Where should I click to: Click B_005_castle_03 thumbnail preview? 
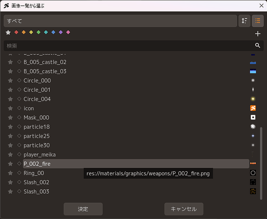pyautogui.click(x=253, y=71)
